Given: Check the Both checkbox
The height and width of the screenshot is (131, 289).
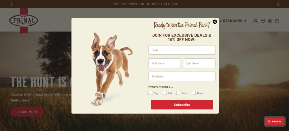Looking at the screenshot, I should (178, 93).
